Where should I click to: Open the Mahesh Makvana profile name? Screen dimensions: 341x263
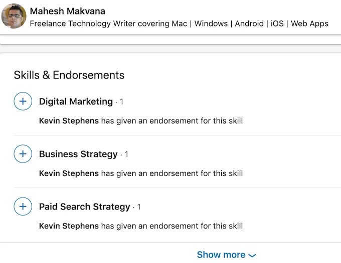coord(68,11)
